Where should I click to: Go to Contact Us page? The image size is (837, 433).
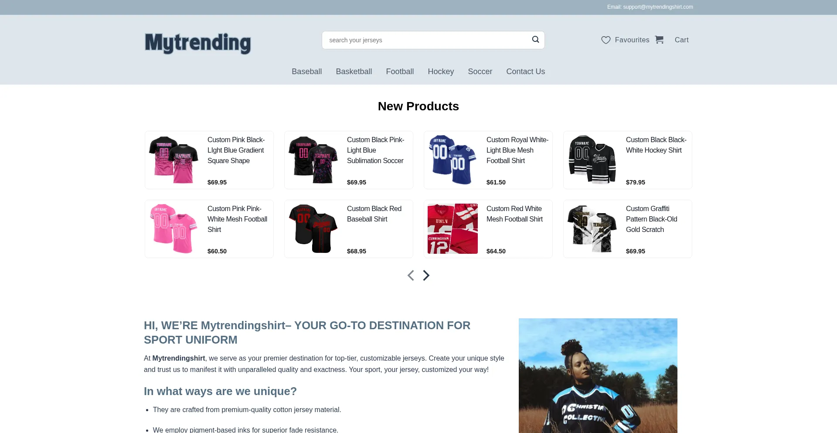click(526, 72)
